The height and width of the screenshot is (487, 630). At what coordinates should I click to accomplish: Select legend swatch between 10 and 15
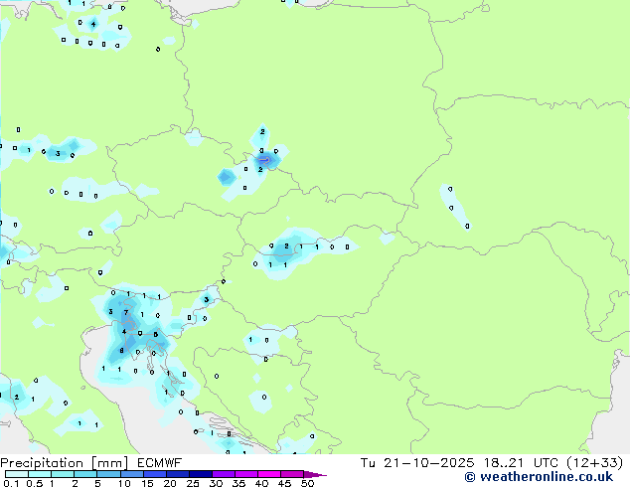point(132,474)
